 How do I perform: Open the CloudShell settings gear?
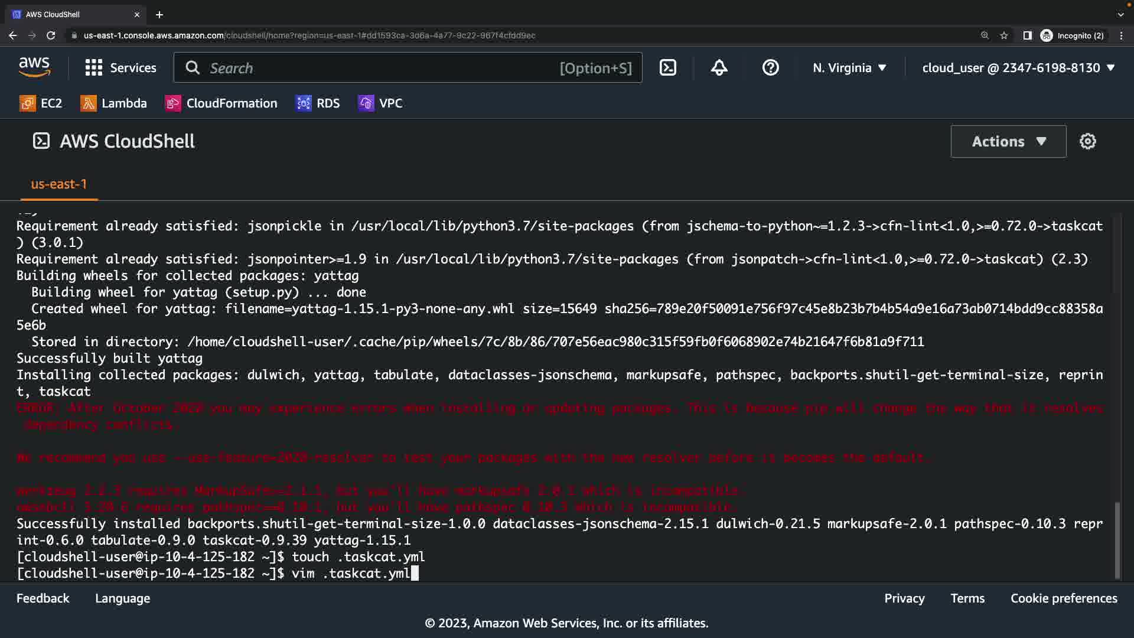point(1087,141)
